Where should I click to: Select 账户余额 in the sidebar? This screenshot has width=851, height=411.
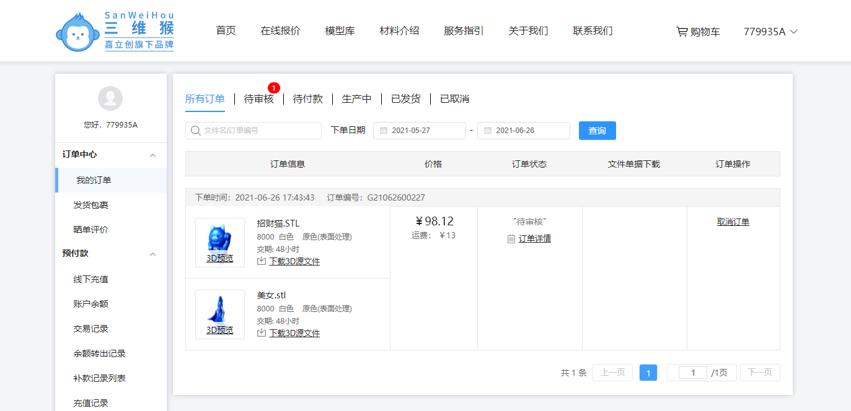(x=90, y=304)
